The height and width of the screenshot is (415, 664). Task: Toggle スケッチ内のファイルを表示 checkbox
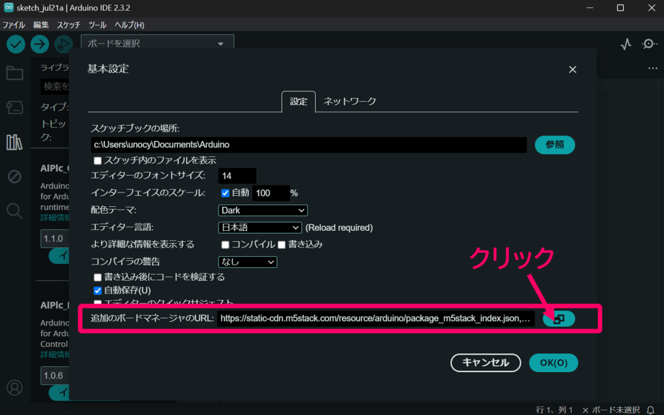(x=97, y=161)
